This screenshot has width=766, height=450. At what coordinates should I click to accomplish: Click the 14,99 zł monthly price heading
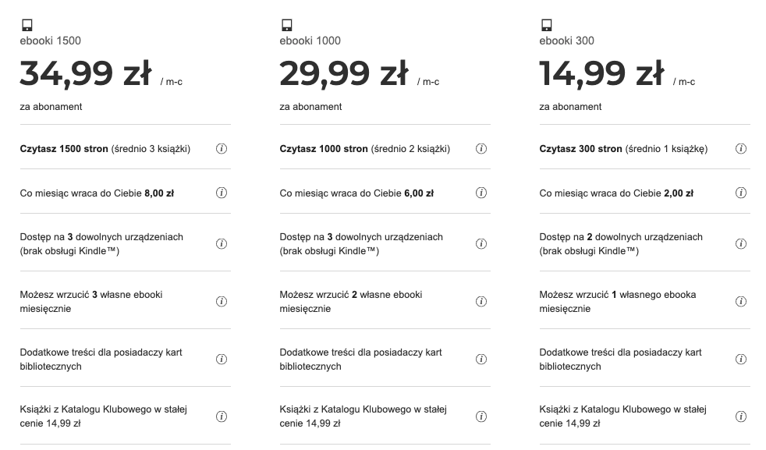point(601,74)
